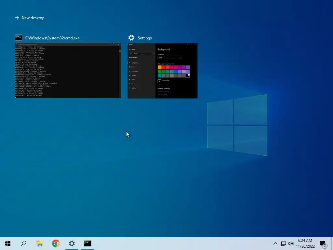Click the C:\Windows\System32\cmd.exe title text
Screen dimensions: 333x250
[x=52, y=38]
